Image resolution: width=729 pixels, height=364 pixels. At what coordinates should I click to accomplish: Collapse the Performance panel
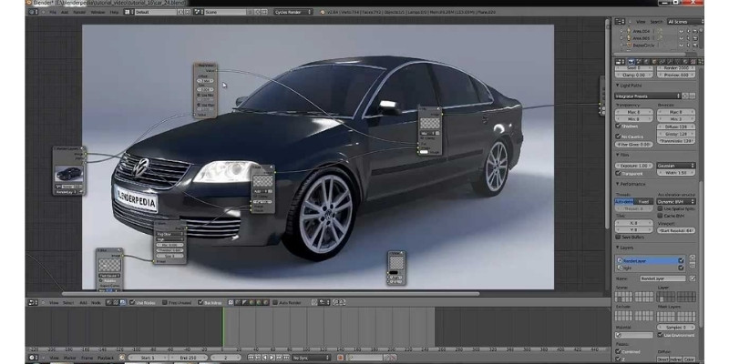[618, 184]
